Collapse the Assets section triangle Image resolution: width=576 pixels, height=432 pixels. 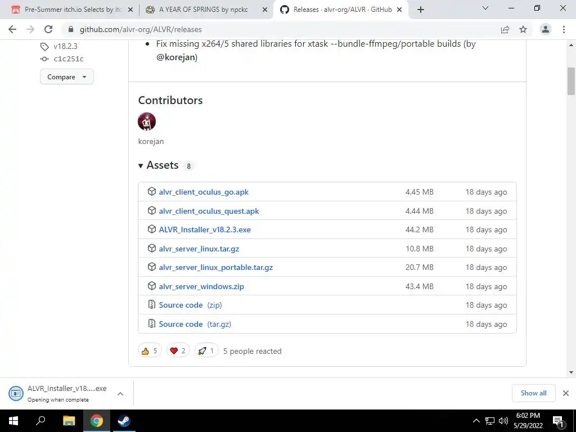coord(140,166)
